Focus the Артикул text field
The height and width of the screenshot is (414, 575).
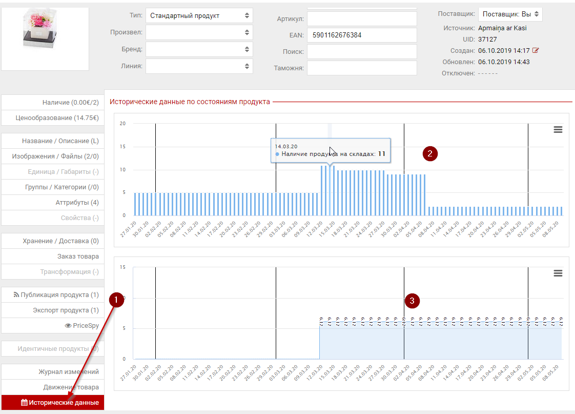pos(362,19)
